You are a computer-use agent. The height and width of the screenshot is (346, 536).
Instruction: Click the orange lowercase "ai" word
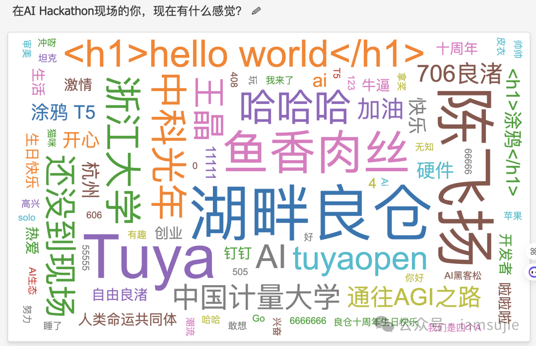320,81
